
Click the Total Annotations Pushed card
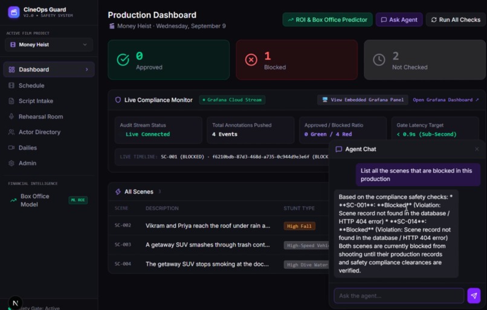click(x=251, y=130)
